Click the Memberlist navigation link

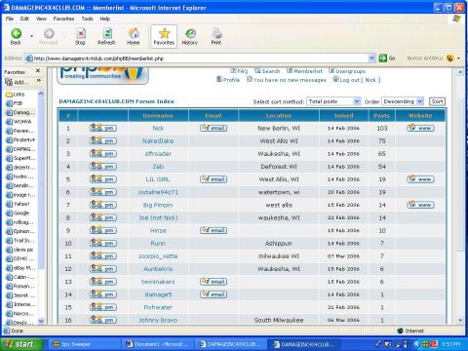tap(308, 71)
